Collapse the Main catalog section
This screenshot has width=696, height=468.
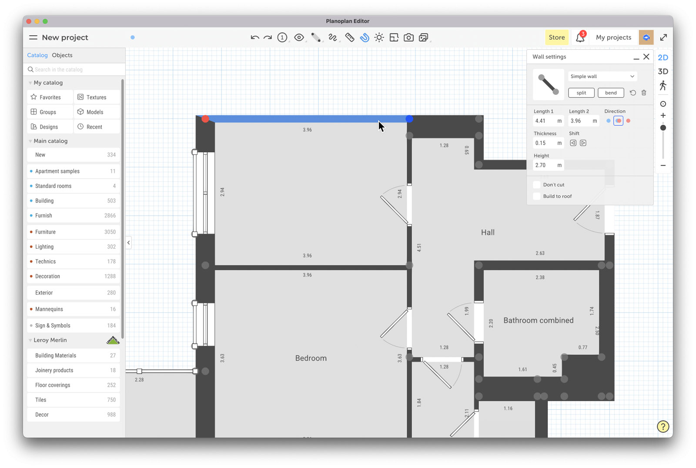click(30, 141)
